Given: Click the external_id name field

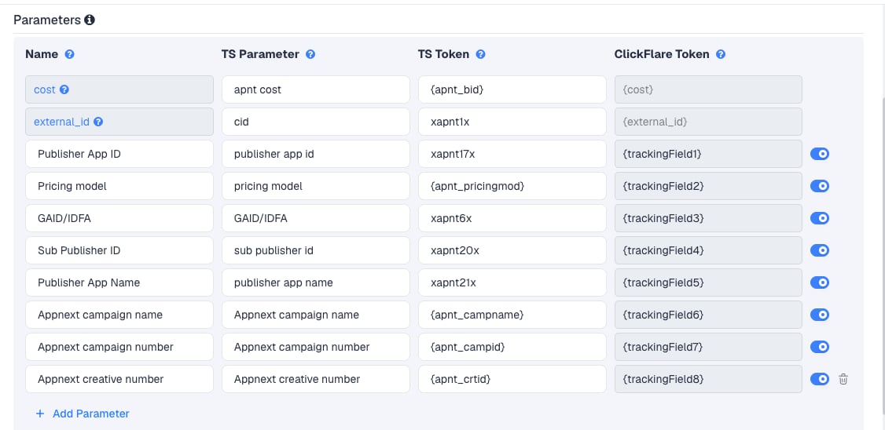Looking at the screenshot, I should 119,122.
